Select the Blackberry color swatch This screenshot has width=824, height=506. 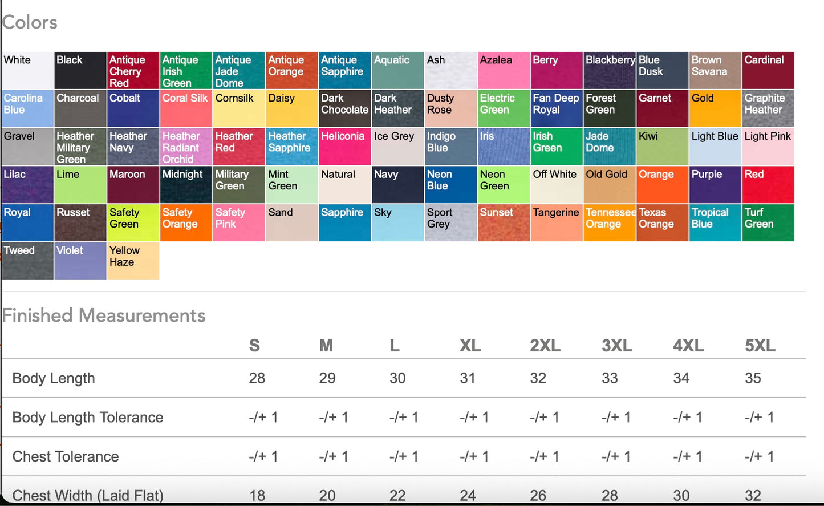point(610,71)
